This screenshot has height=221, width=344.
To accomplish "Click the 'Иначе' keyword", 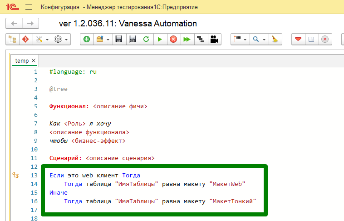I will pyautogui.click(x=59, y=193).
